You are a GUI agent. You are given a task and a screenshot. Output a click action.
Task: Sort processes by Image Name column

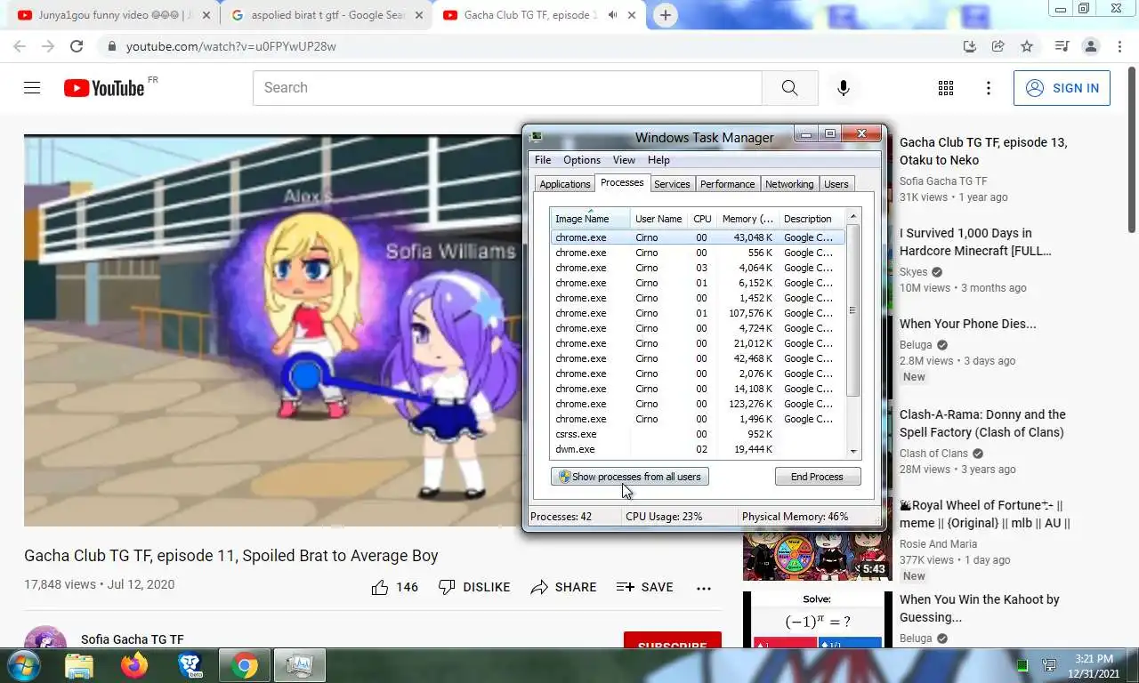tap(590, 219)
